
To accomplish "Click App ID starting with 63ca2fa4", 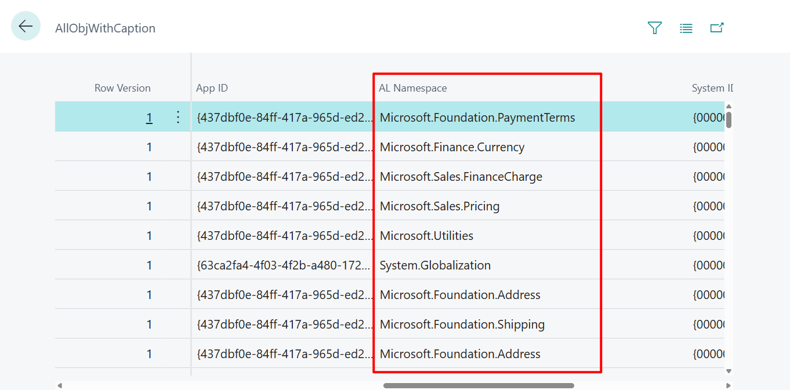I will click(283, 265).
